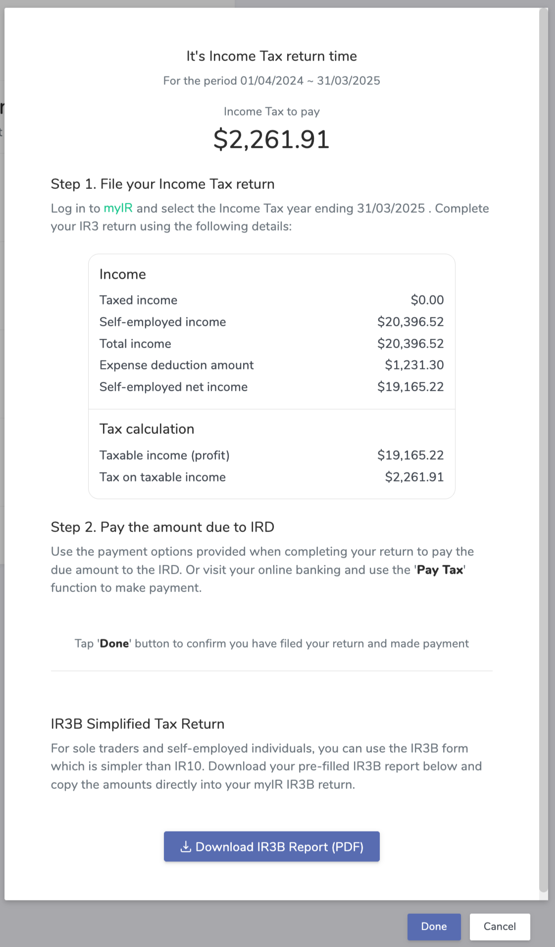Viewport: 555px width, 947px height.
Task: Click the Self-employed income row label
Action: [x=162, y=322]
